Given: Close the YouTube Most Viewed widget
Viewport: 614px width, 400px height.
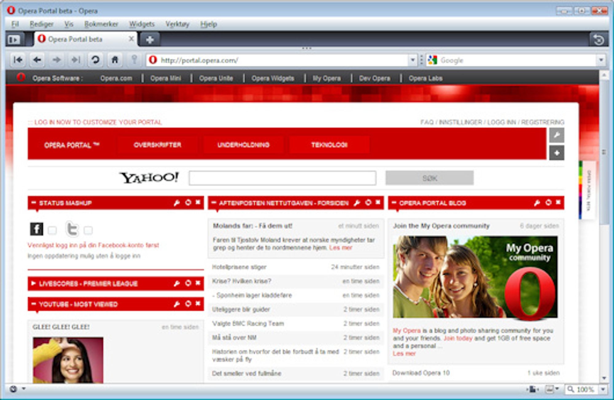Looking at the screenshot, I should (198, 304).
